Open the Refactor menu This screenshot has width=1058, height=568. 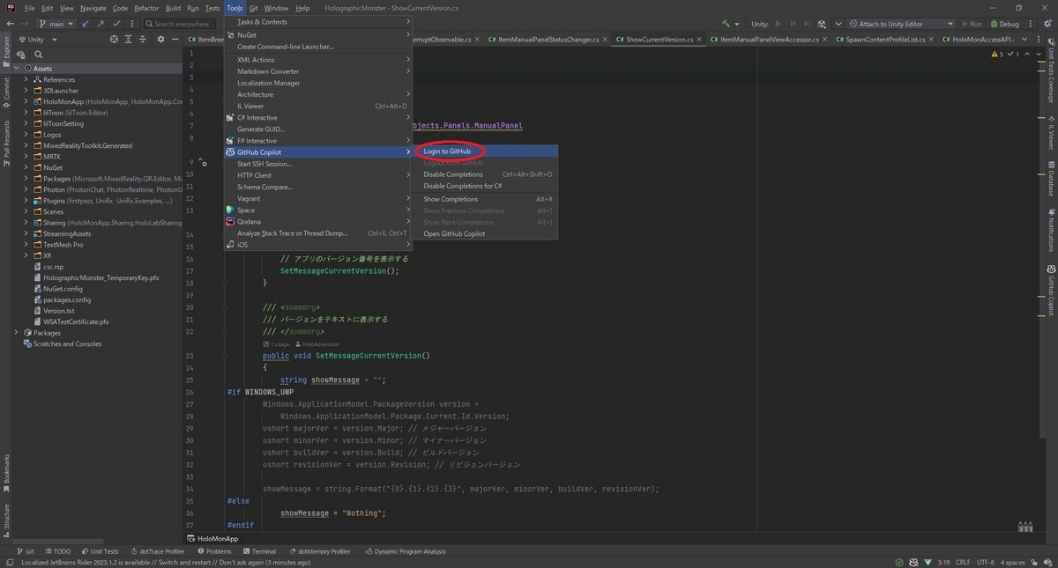[x=146, y=8]
